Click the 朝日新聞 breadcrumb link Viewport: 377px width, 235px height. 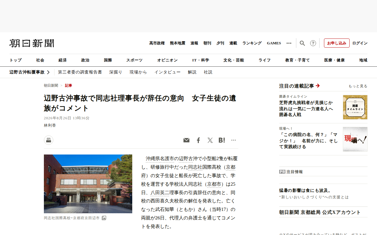51,85
